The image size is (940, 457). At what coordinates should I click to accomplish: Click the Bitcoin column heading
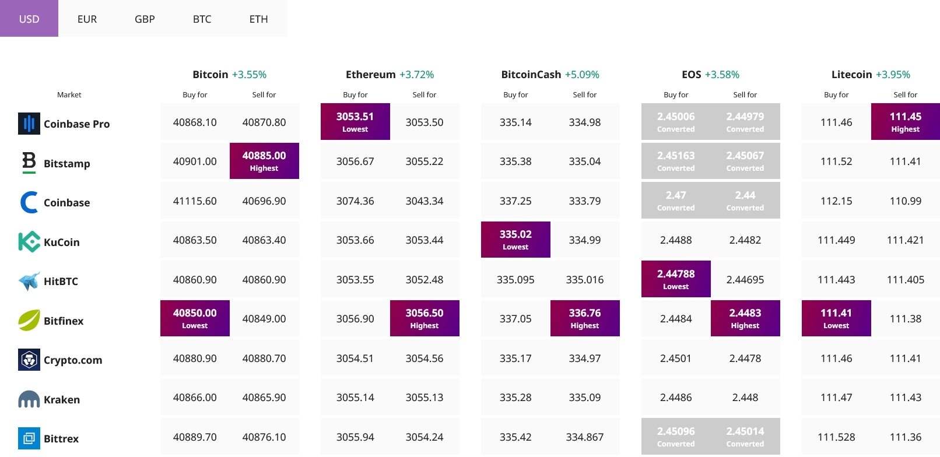tap(211, 74)
